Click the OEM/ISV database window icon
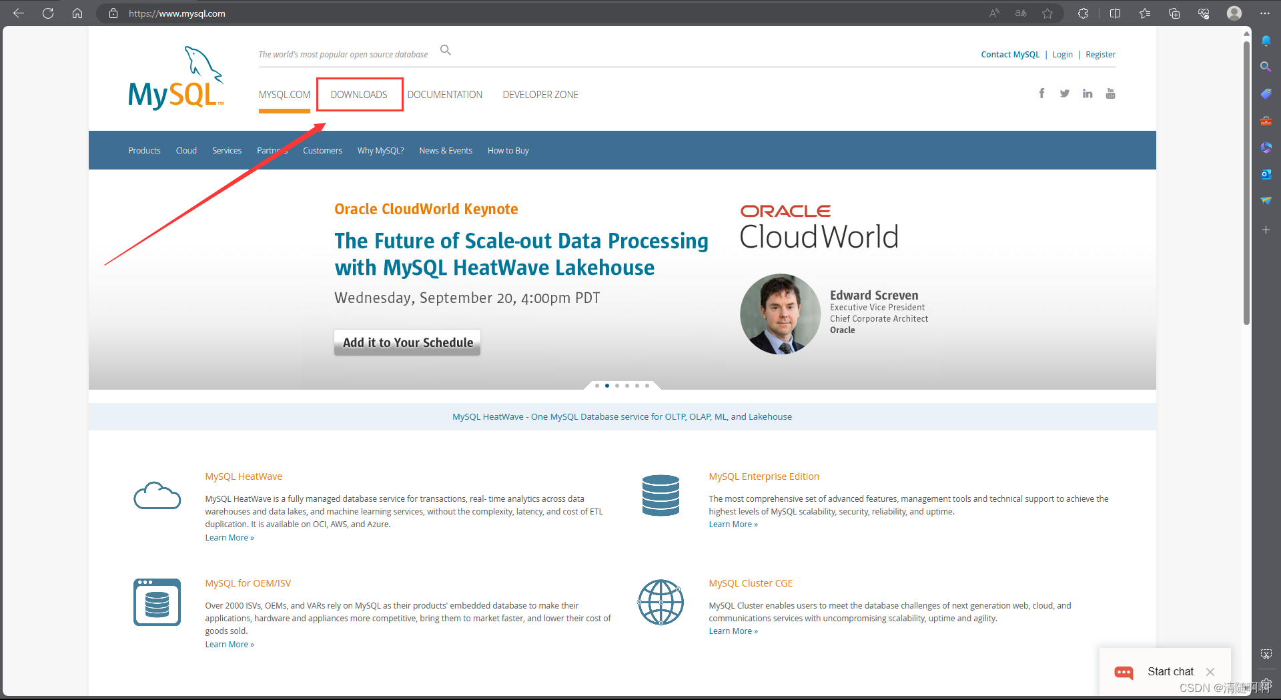This screenshot has width=1281, height=700. 157,602
